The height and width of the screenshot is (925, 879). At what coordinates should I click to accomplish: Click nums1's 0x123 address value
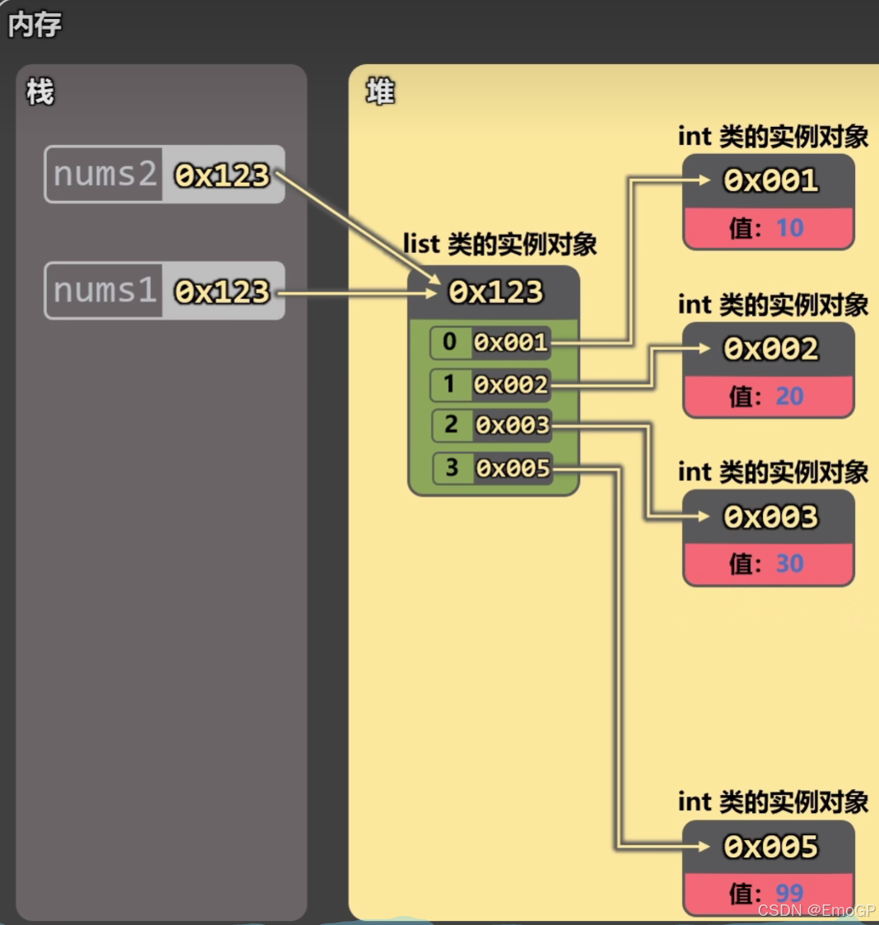click(222, 292)
